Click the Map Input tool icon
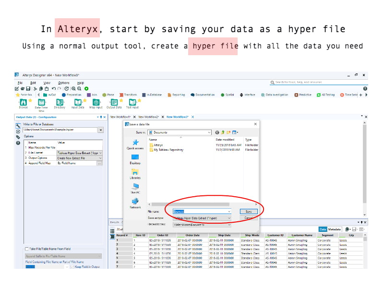 point(96,102)
